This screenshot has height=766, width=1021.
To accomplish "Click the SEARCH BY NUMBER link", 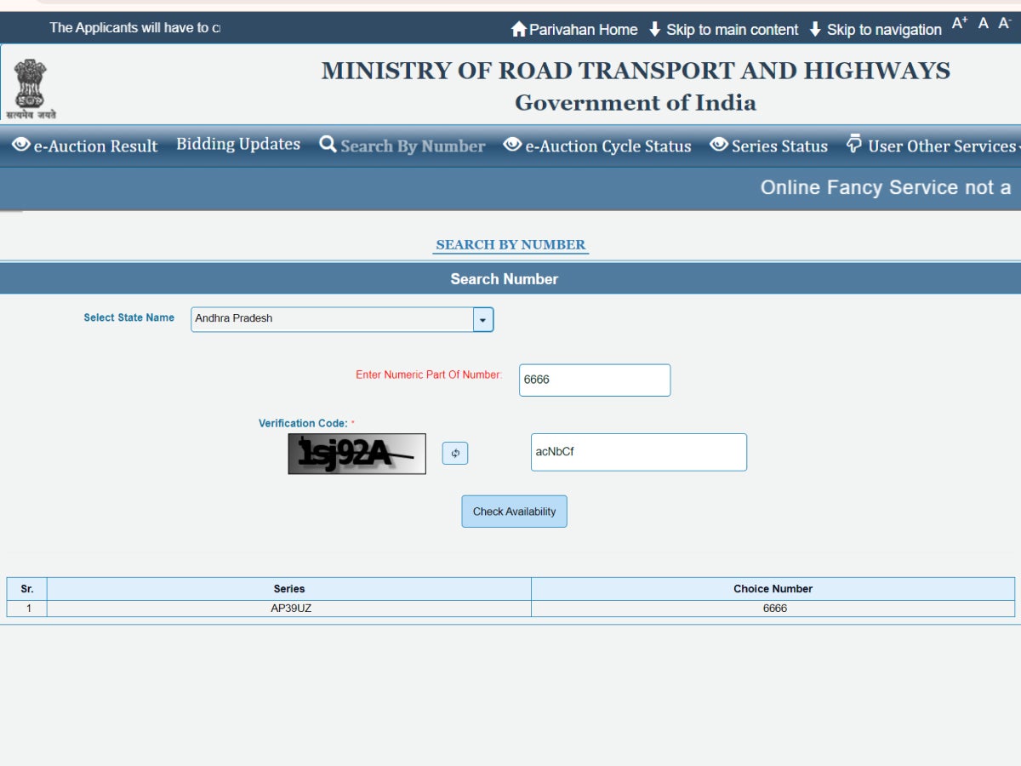I will [510, 244].
